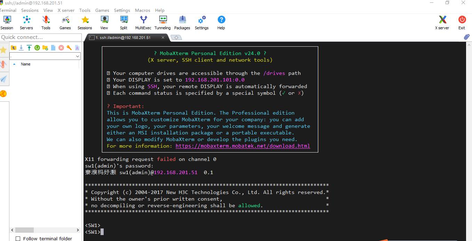The image size is (472, 241).
Task: Click the red delete icon in file browser
Action: pos(61,48)
